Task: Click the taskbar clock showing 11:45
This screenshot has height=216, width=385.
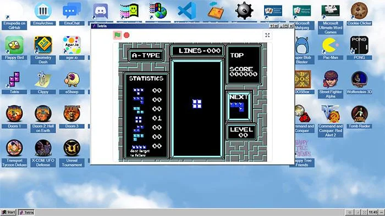Action: (x=373, y=212)
